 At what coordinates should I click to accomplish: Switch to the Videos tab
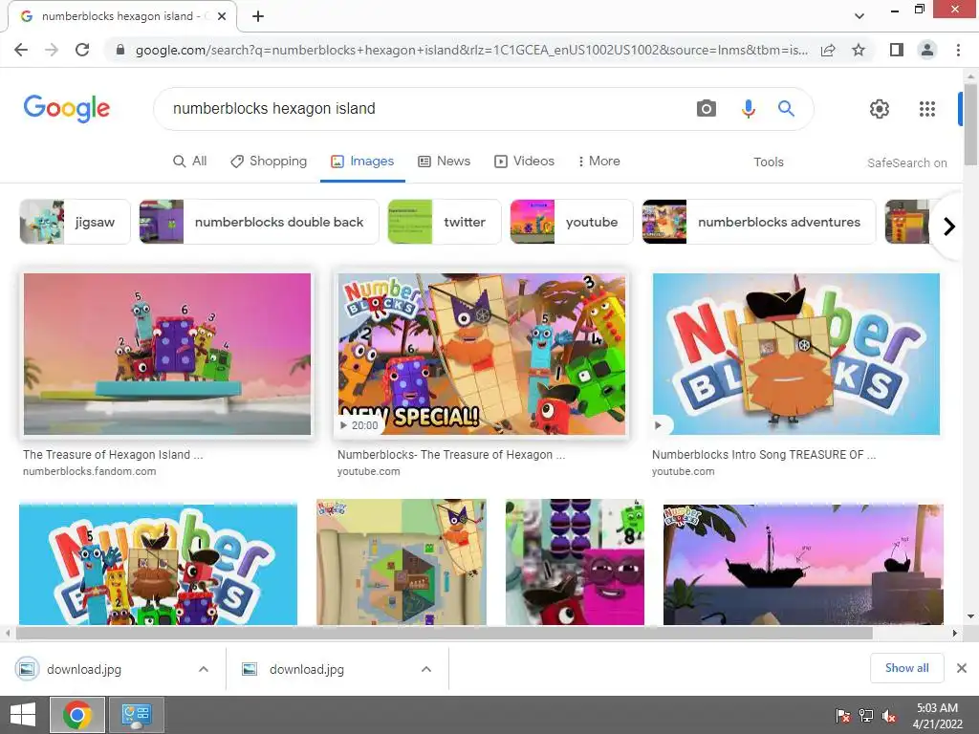coord(525,161)
